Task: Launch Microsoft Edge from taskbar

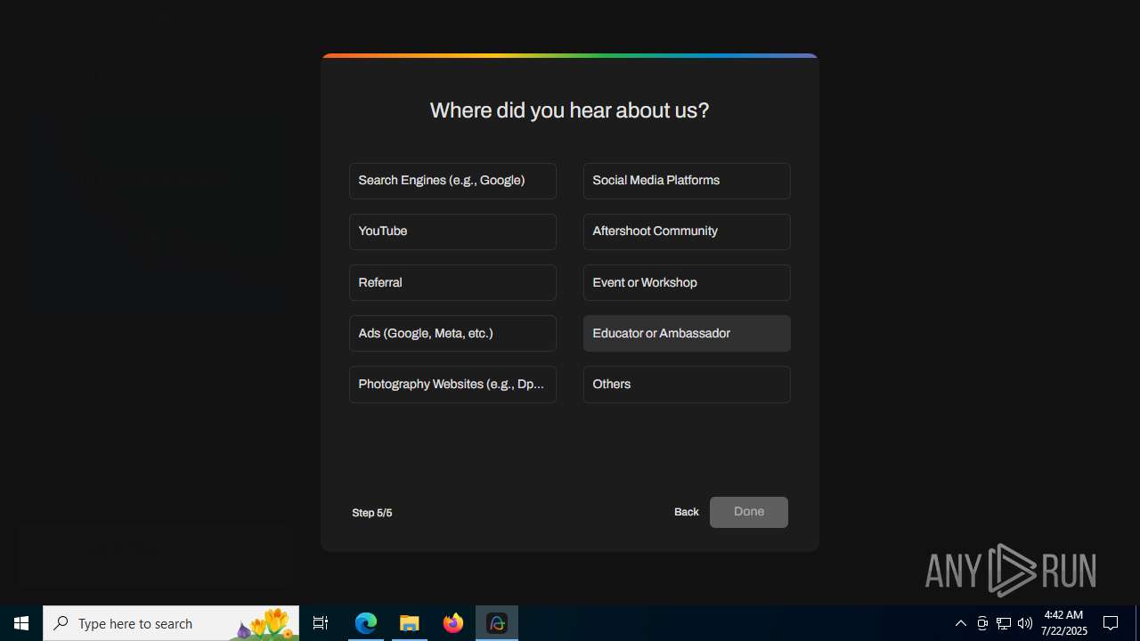Action: [366, 623]
